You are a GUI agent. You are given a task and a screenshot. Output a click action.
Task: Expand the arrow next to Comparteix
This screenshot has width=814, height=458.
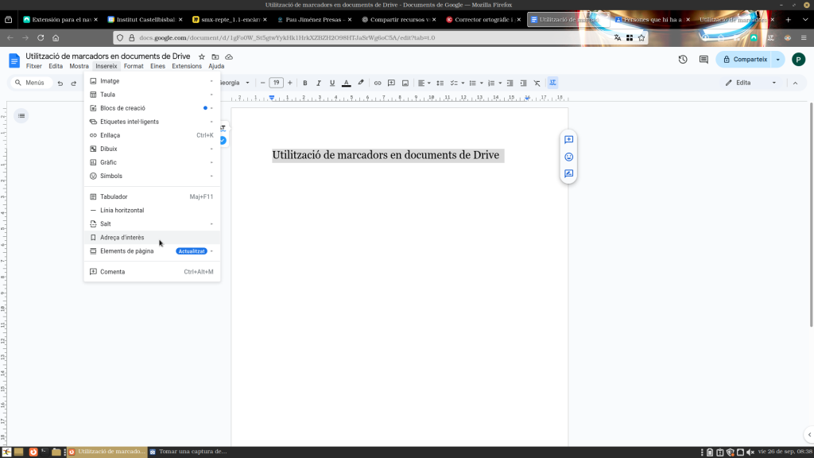(778, 60)
